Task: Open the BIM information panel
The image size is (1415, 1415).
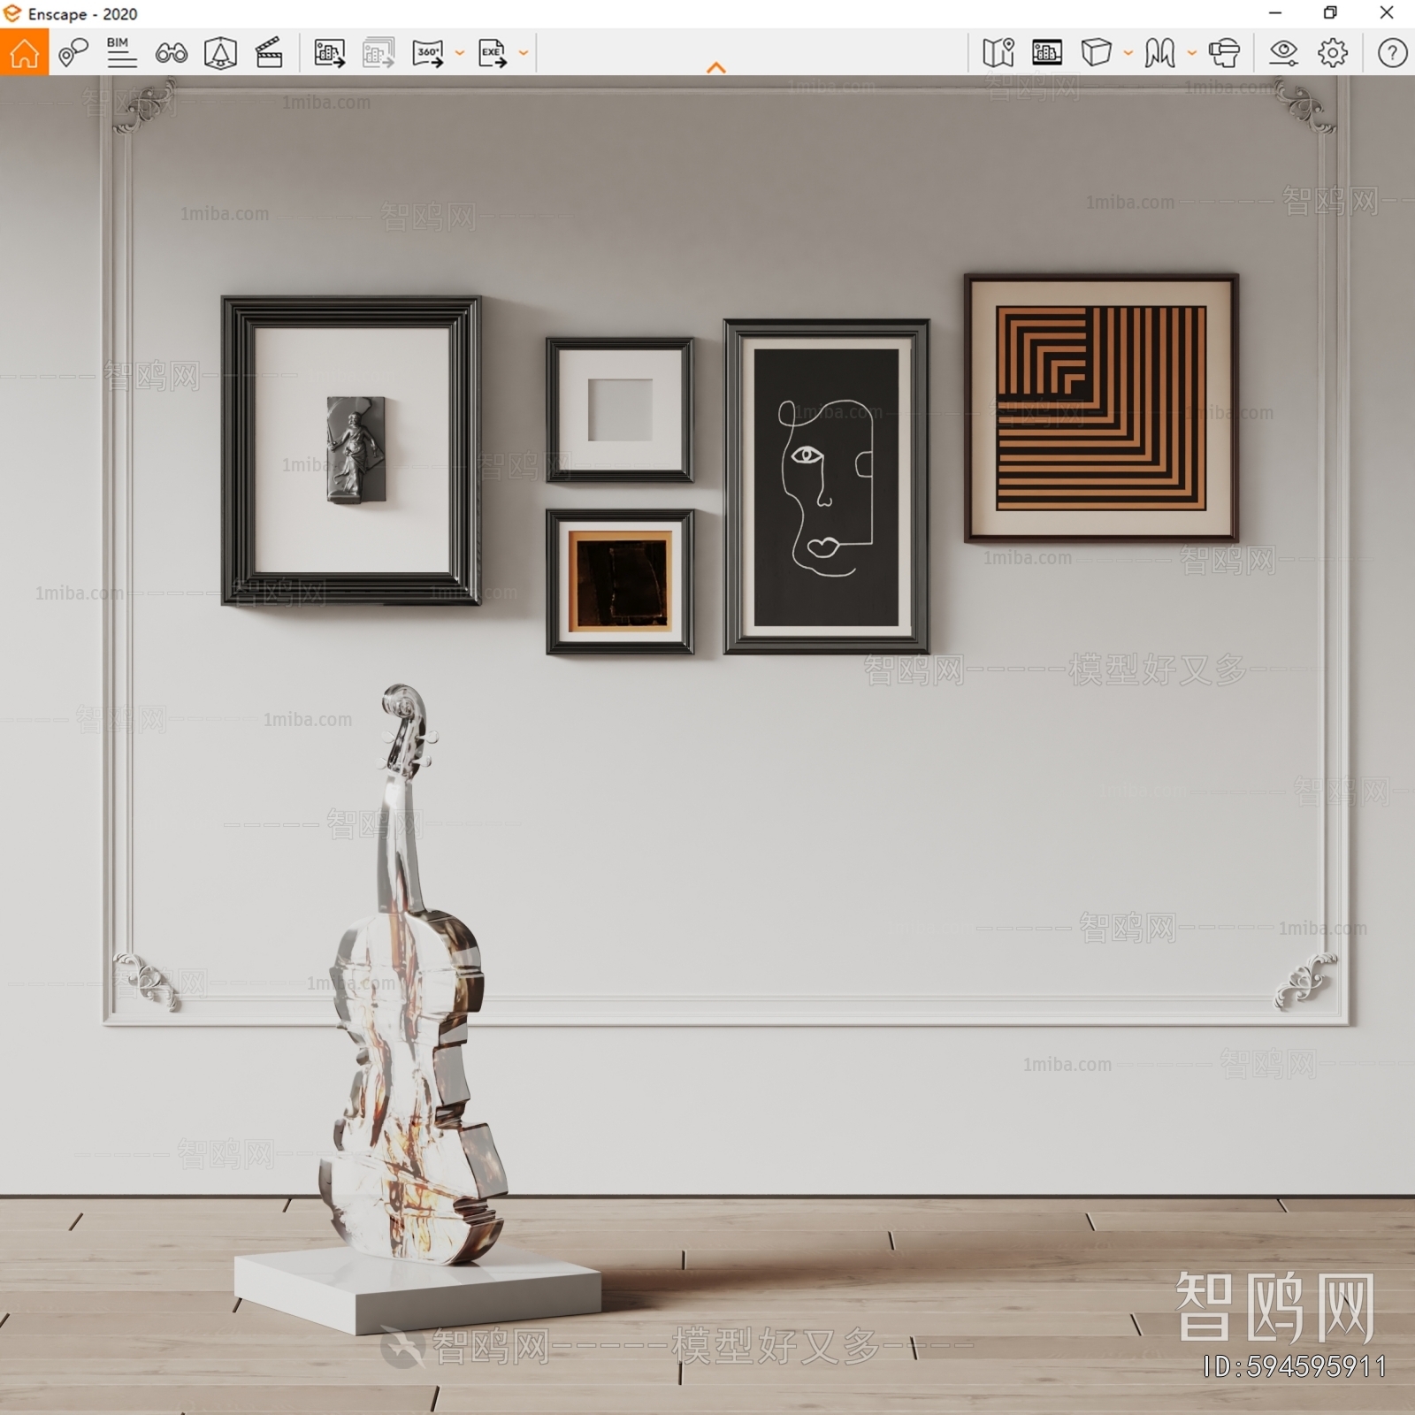Action: [x=121, y=53]
